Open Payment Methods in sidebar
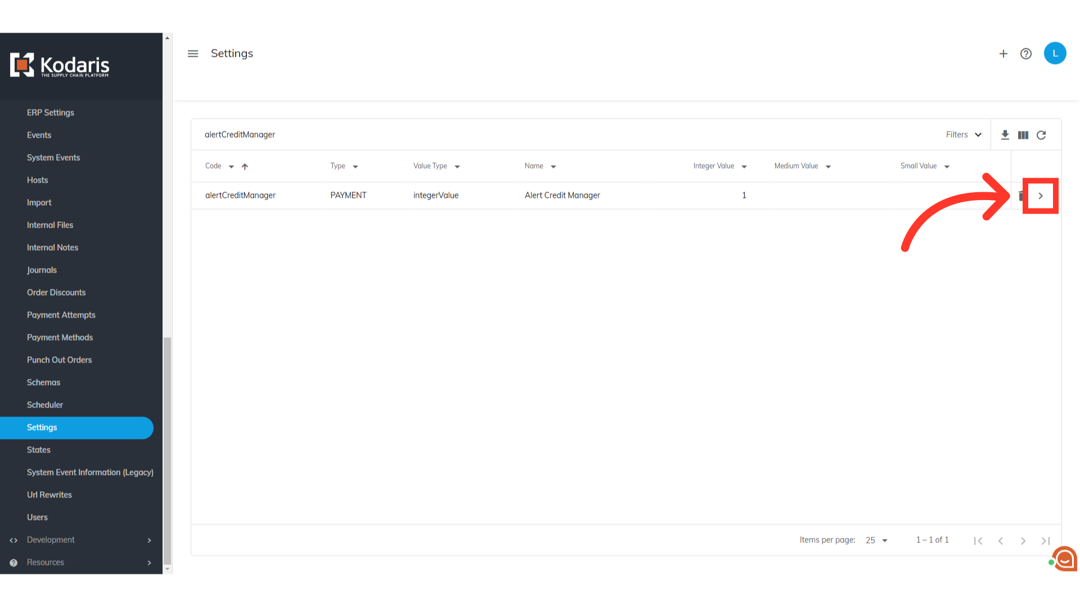The image size is (1080, 607). 60,337
